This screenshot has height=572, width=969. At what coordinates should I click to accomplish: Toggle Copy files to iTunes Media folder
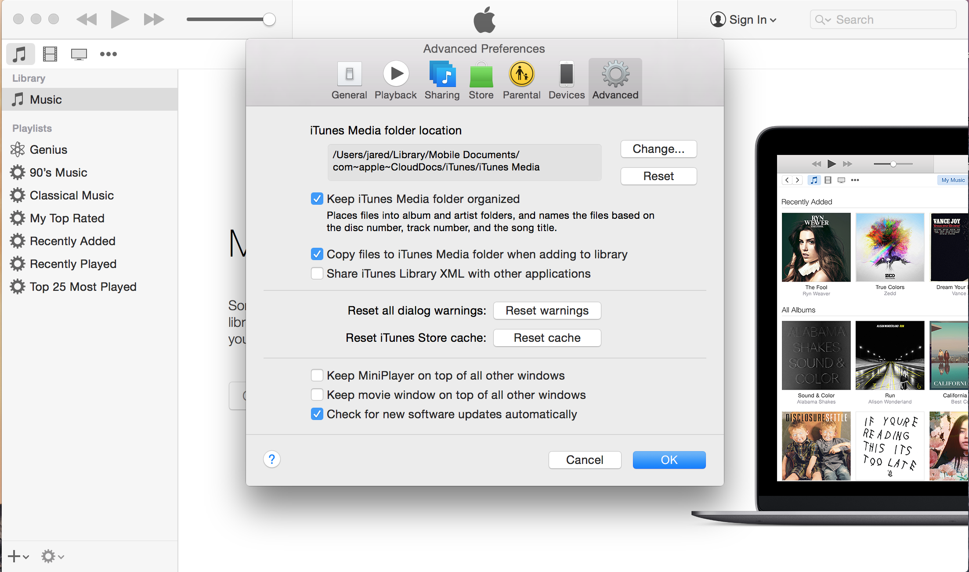click(x=317, y=254)
